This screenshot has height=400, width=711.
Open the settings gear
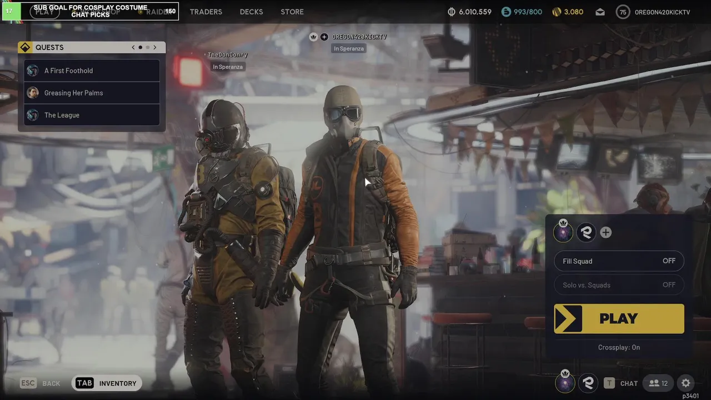click(686, 383)
